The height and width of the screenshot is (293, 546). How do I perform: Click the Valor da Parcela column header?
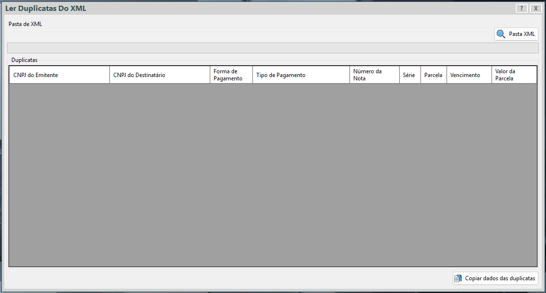coord(514,75)
